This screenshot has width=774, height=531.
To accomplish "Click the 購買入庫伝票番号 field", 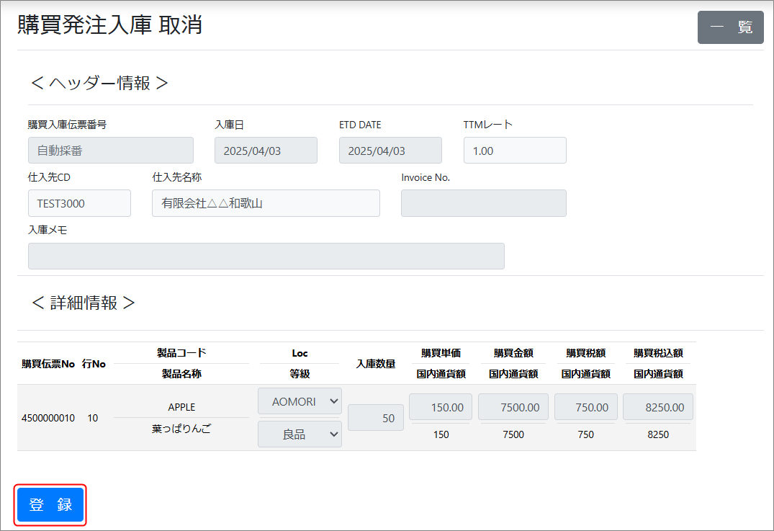I will pos(110,151).
